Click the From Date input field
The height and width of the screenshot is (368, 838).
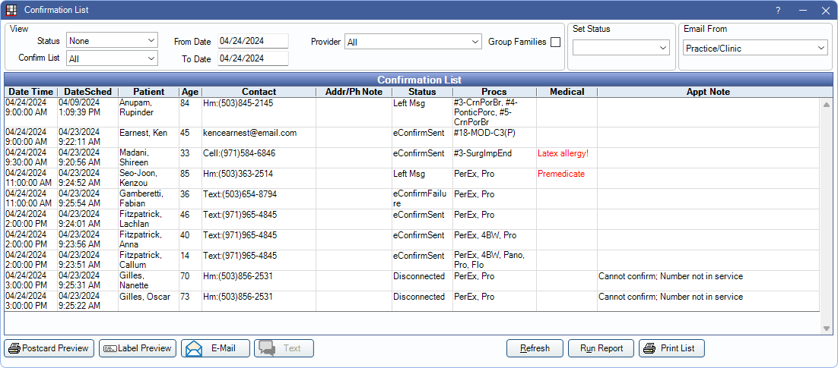(x=252, y=41)
